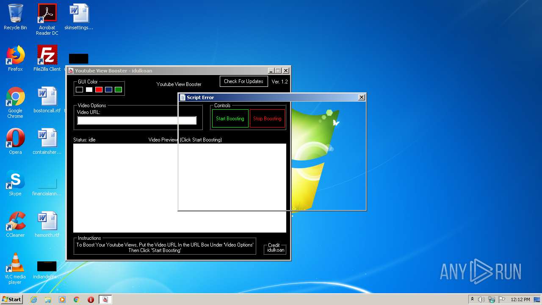Open Internet Explorer in the taskbar
Viewport: 542px width, 305px height.
(33, 299)
